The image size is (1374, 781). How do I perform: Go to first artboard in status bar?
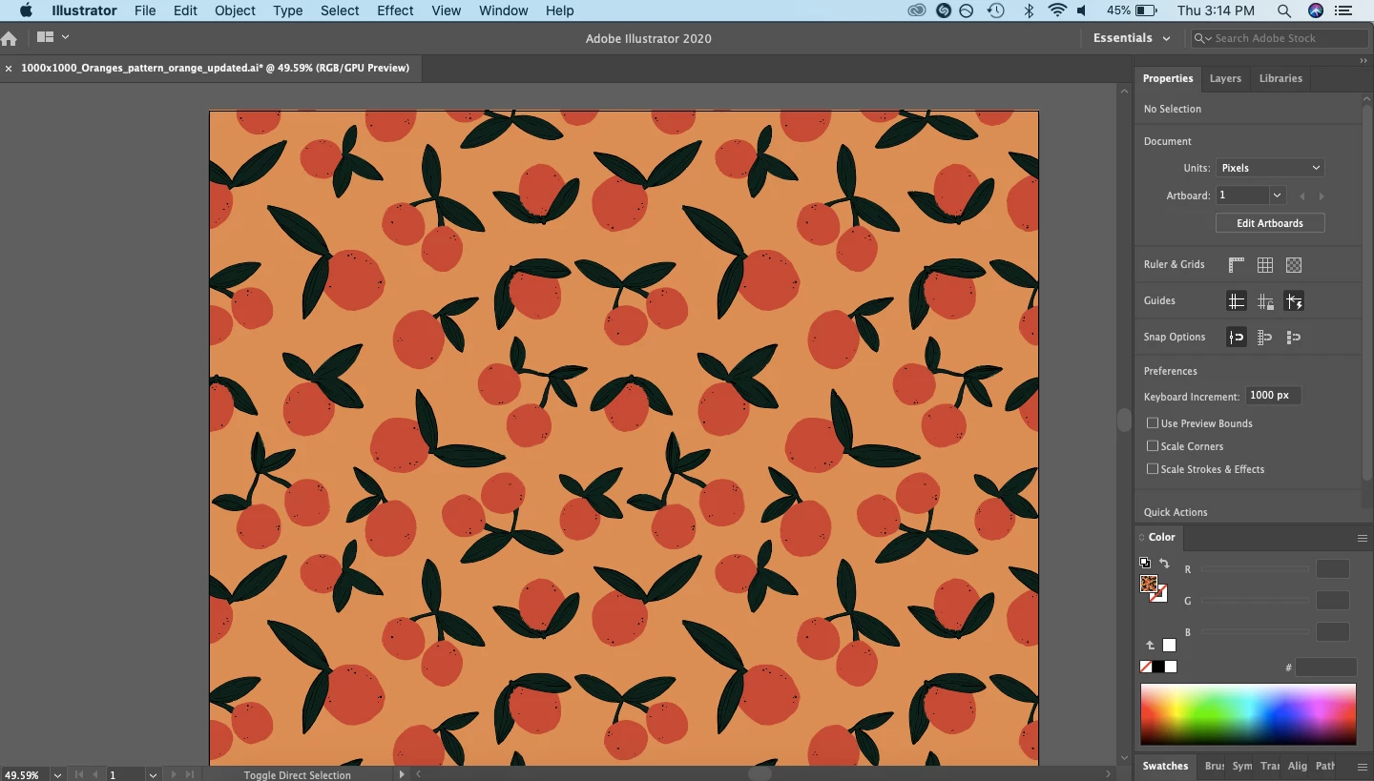coord(79,774)
